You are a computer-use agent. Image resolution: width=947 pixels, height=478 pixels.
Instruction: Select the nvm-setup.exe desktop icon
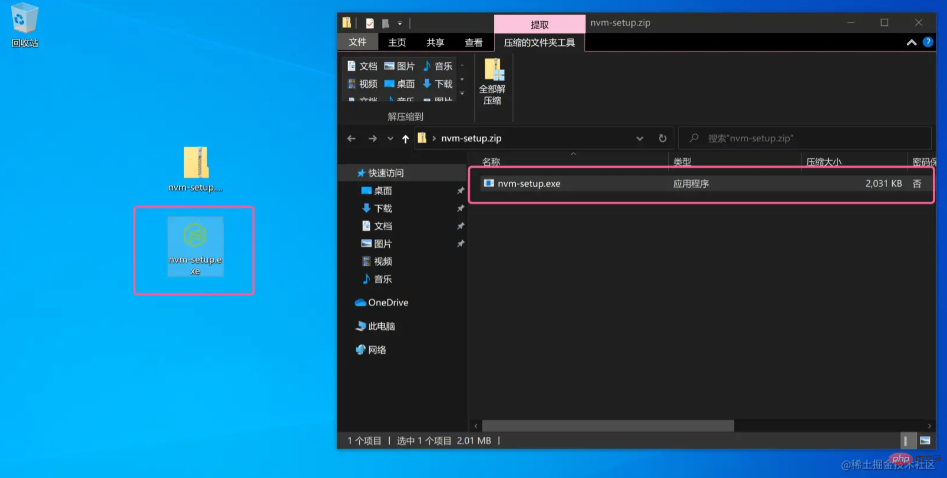195,247
